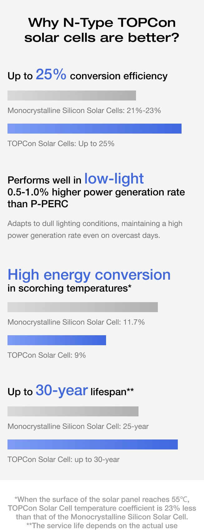Image resolution: width=204 pixels, height=530 pixels.
Task: Select the "TOPCon Solar Cells: Up to 25%" label
Action: tap(61, 144)
